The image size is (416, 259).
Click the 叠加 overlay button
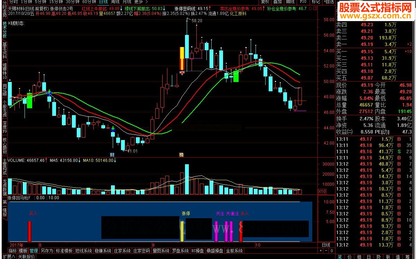click(277, 2)
